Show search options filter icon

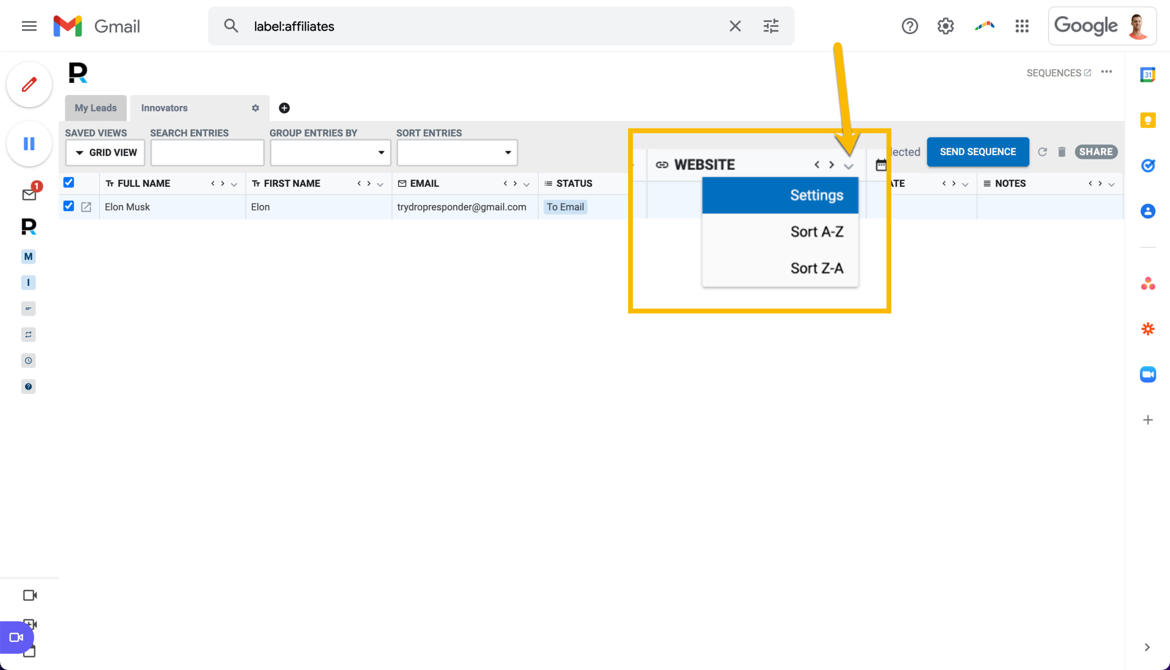(x=771, y=26)
